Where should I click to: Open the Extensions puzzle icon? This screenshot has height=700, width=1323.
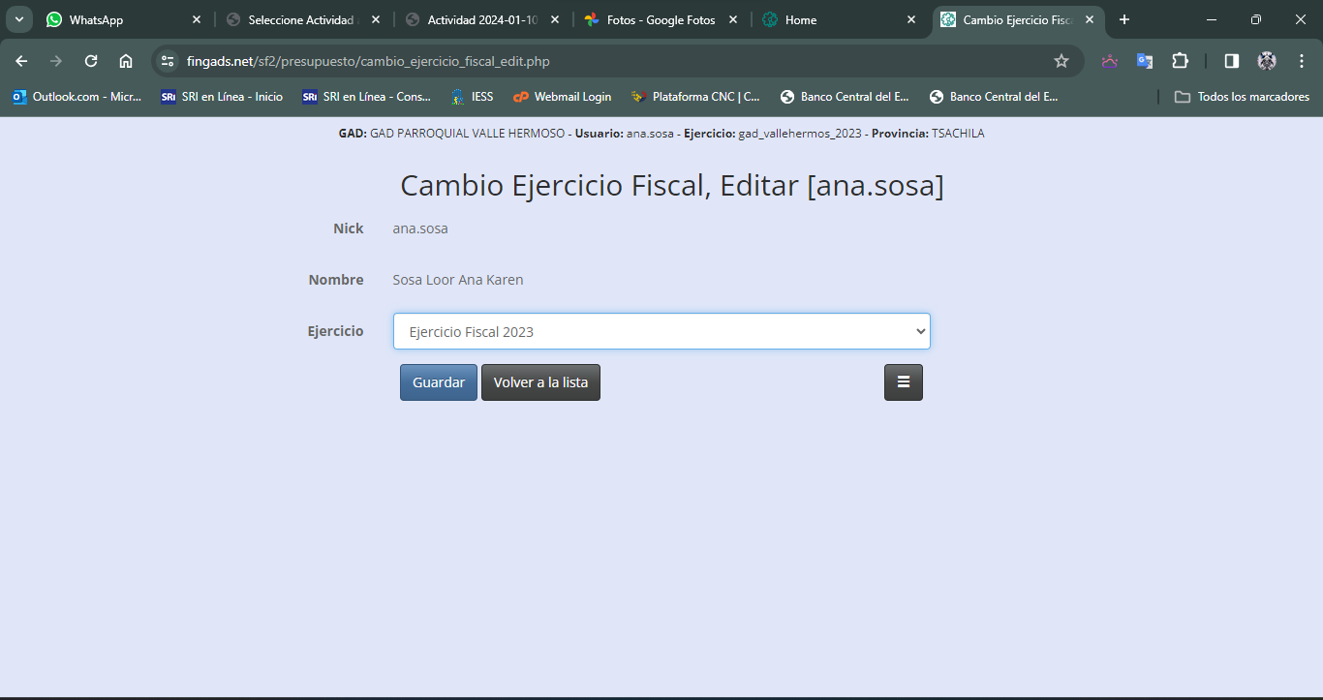[x=1180, y=61]
